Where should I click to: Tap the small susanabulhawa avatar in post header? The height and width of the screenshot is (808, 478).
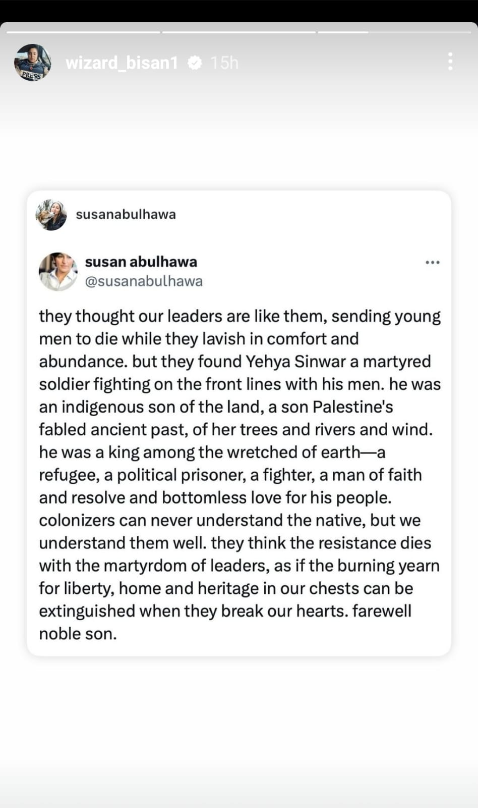pos(51,215)
